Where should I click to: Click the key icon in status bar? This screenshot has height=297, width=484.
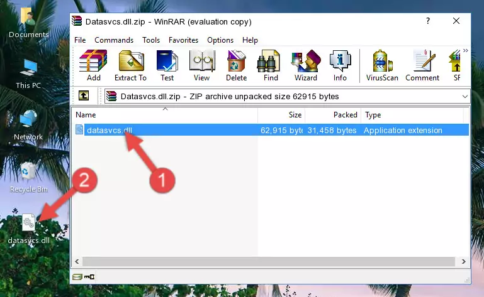[89, 277]
